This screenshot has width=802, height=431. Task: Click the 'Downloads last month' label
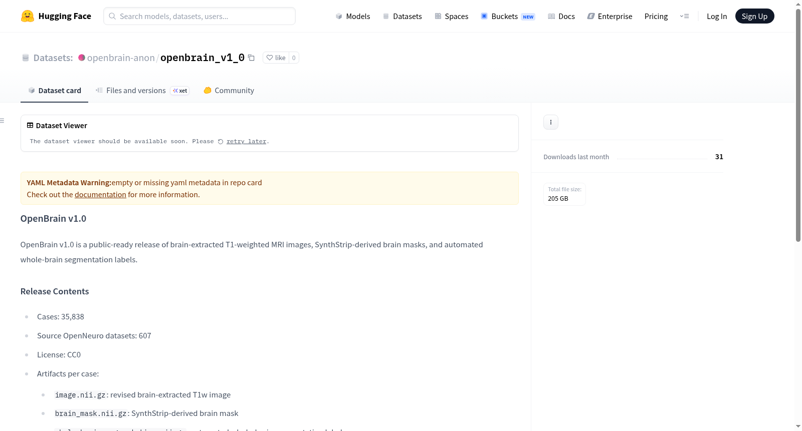point(576,157)
